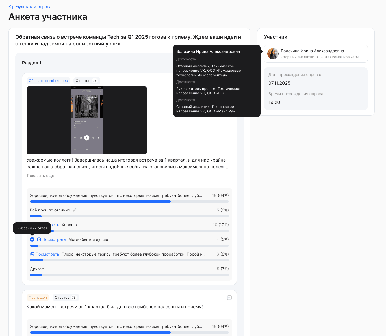Click the '5 (6%)' answer count

(x=223, y=210)
